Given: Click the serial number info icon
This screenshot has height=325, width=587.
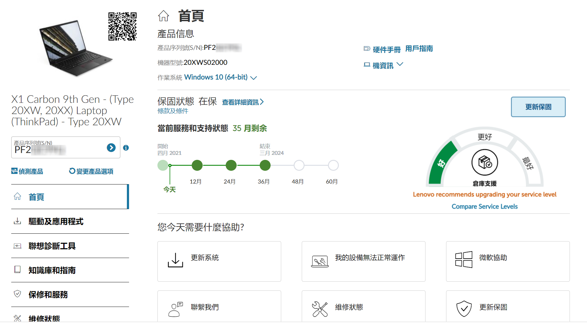Looking at the screenshot, I should coord(126,148).
